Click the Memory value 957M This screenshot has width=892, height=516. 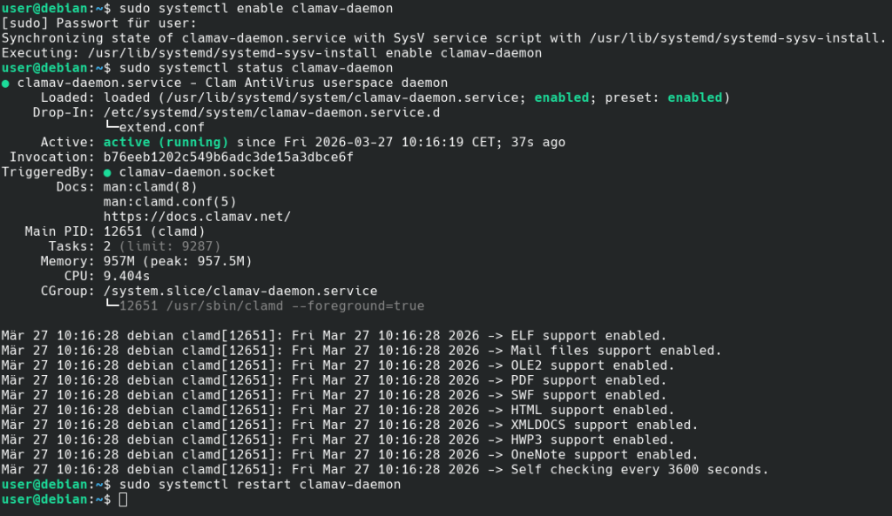119,261
